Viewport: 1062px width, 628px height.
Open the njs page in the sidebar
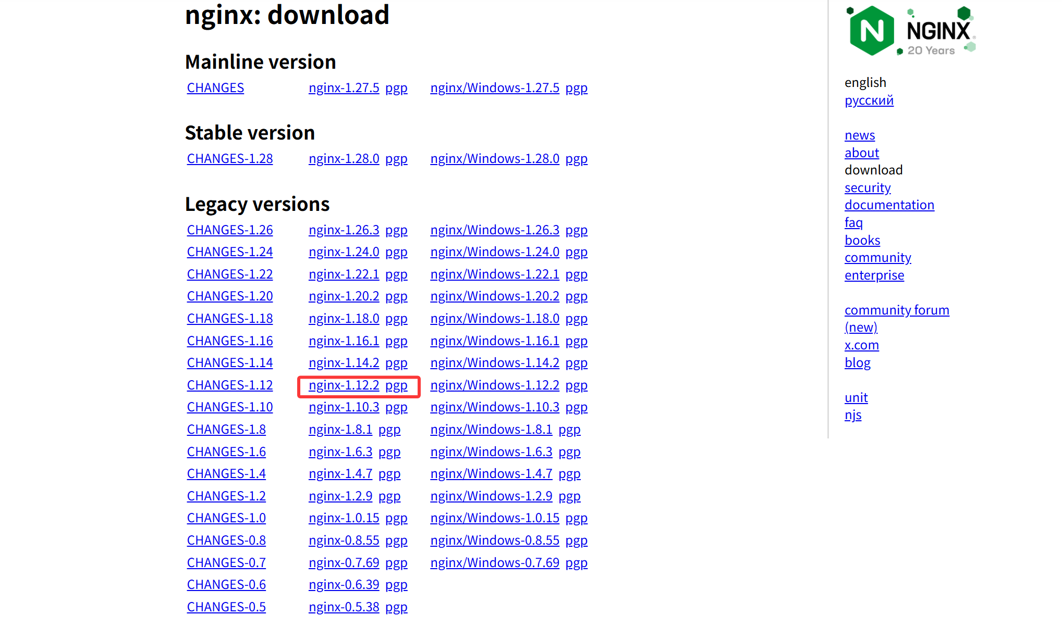(853, 415)
